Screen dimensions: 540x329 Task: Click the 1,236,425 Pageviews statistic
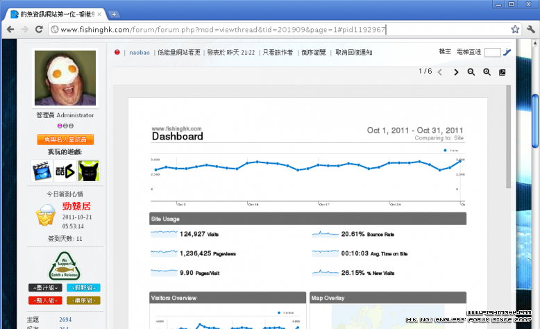point(208,253)
